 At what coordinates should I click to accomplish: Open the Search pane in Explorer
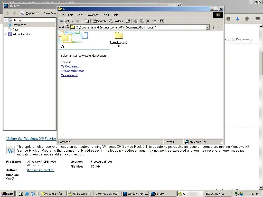[99, 21]
